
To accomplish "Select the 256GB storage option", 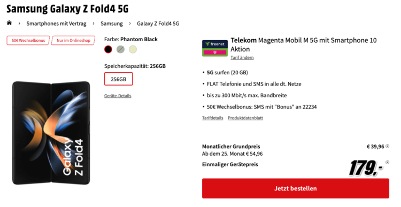I will [118, 79].
